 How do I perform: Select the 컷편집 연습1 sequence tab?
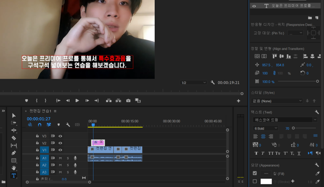pos(40,111)
